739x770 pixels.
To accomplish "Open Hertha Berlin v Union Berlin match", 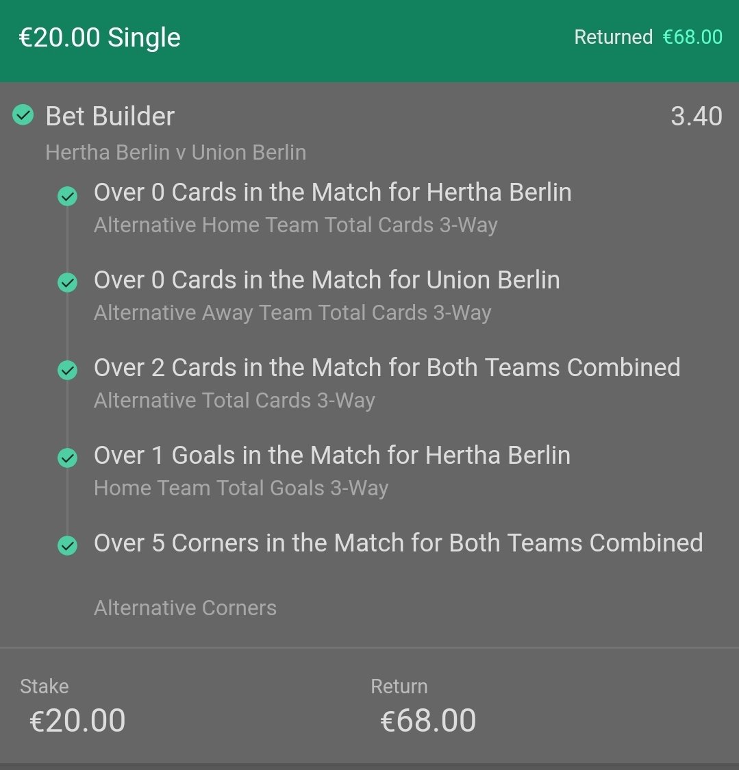I will click(176, 152).
